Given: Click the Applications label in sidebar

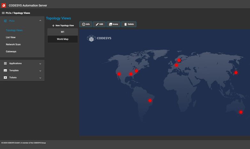Looking at the screenshot, I should coord(15,63).
